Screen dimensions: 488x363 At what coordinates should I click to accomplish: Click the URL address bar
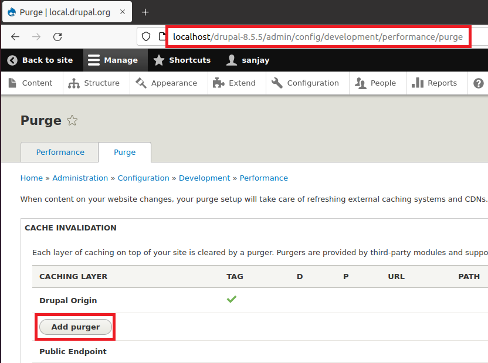coord(317,37)
